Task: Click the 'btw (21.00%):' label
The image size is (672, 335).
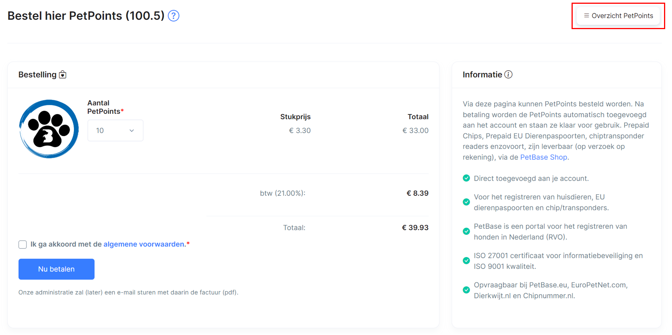Action: tap(283, 193)
